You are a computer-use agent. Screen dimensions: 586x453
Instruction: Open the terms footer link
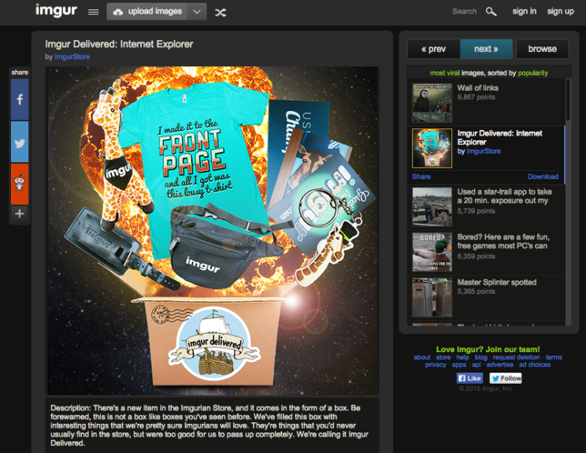pyautogui.click(x=554, y=358)
